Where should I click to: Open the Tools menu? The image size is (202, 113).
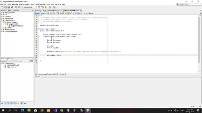(x=52, y=4)
